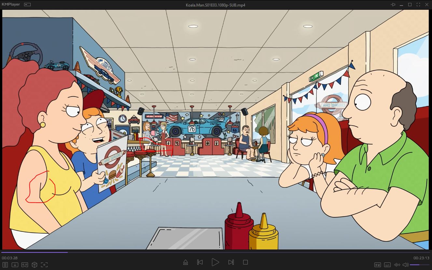Skip to the previous track
Viewport: 432px width, 270px height.
[x=200, y=262]
